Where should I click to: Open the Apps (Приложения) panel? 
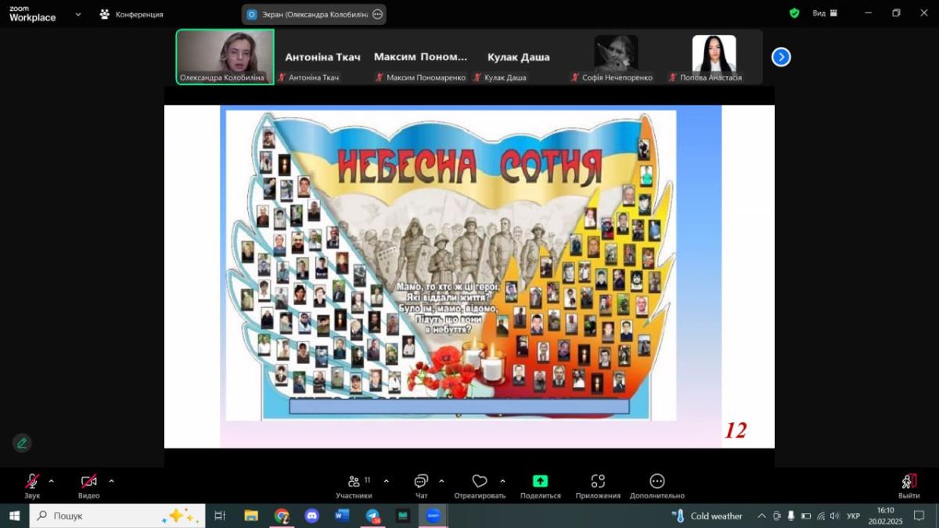[598, 485]
